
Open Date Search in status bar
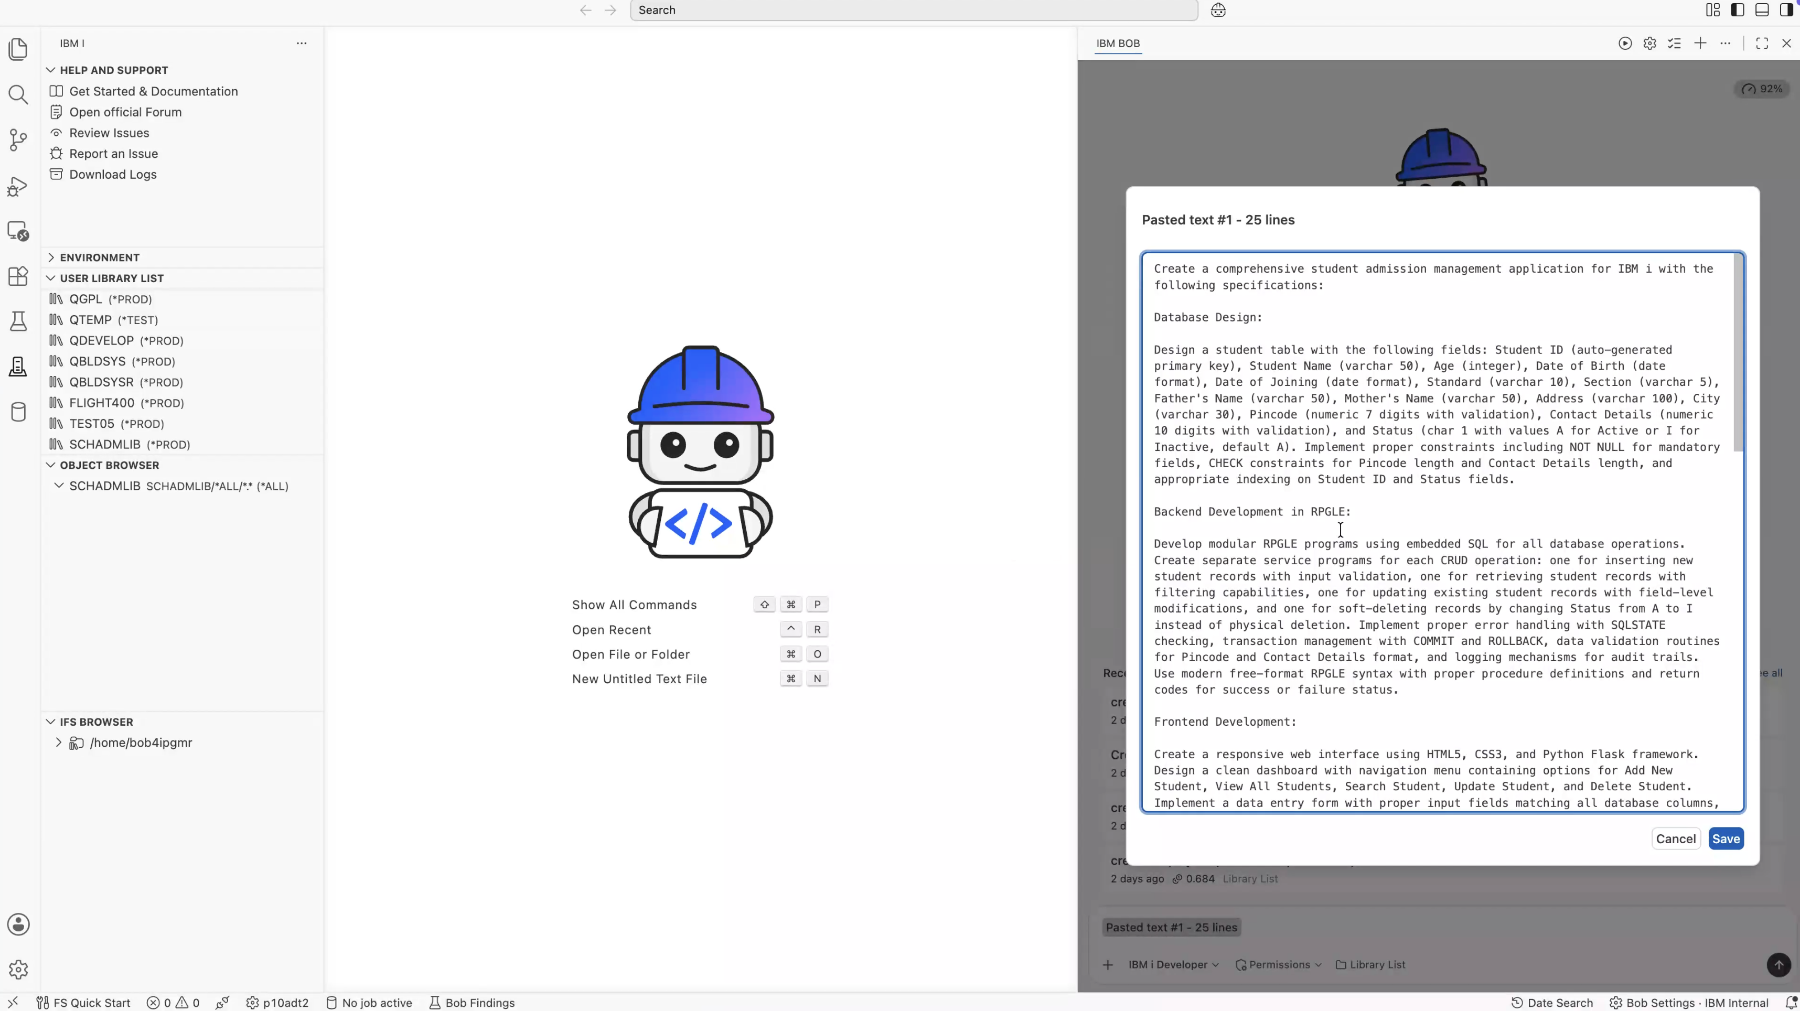(x=1551, y=1003)
